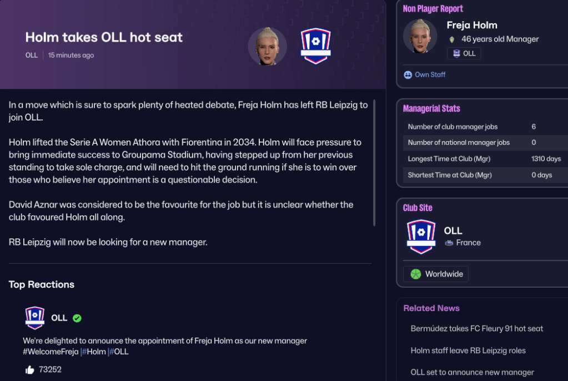Click the green Worldwide globe icon
568x381 pixels.
tap(416, 274)
